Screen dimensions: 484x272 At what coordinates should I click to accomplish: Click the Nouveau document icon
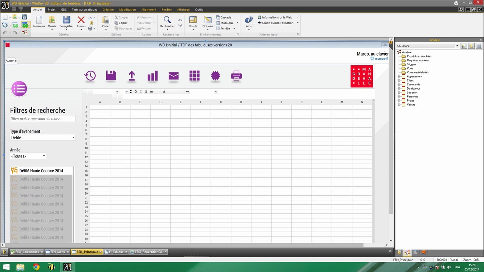point(39,20)
